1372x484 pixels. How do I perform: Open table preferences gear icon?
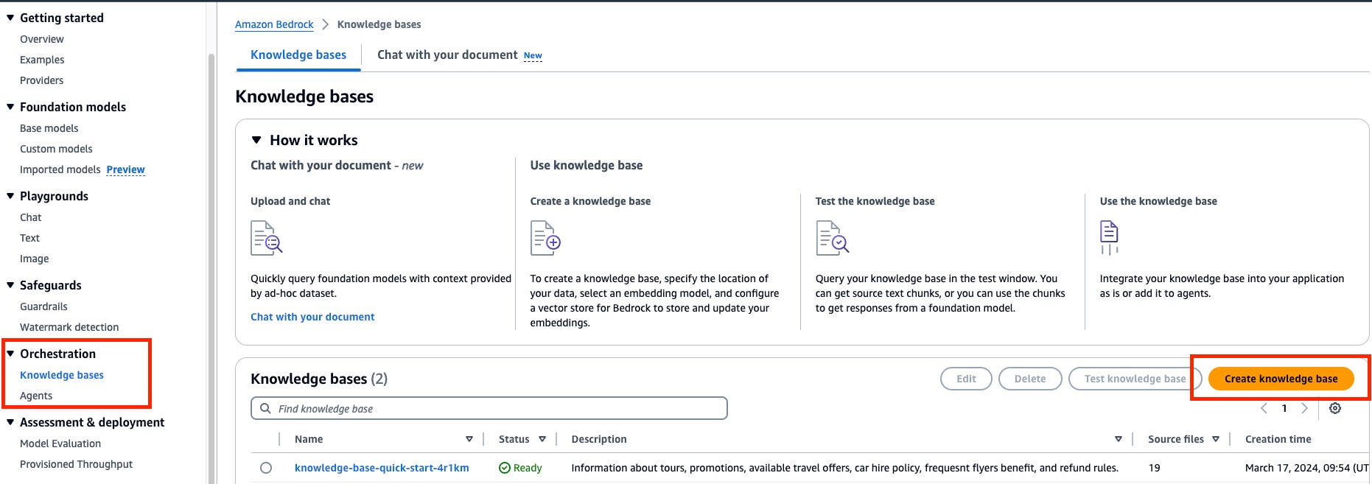click(1335, 408)
